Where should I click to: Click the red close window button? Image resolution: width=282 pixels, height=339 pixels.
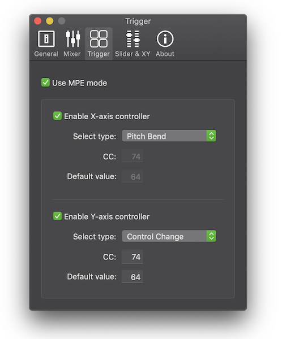[x=38, y=21]
